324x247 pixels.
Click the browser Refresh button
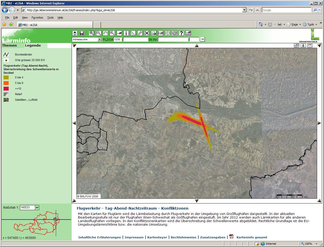[251, 10]
